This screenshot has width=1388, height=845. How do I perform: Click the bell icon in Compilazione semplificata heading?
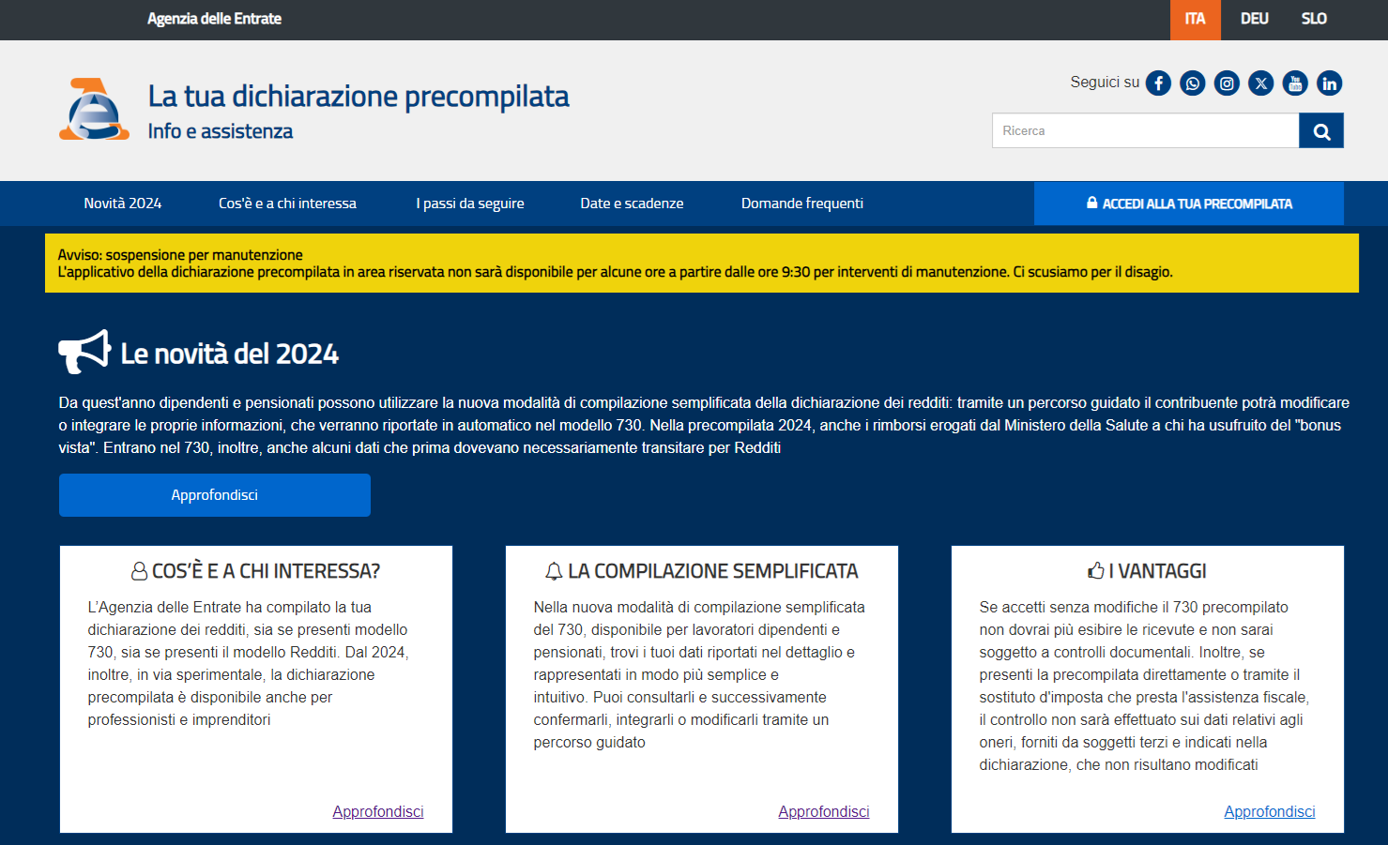pyautogui.click(x=554, y=571)
